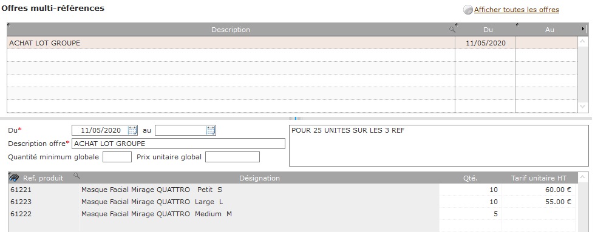Screen dimensions: 595x232
Task: Click the horizontal splitter handle between panels
Action: click(x=296, y=119)
